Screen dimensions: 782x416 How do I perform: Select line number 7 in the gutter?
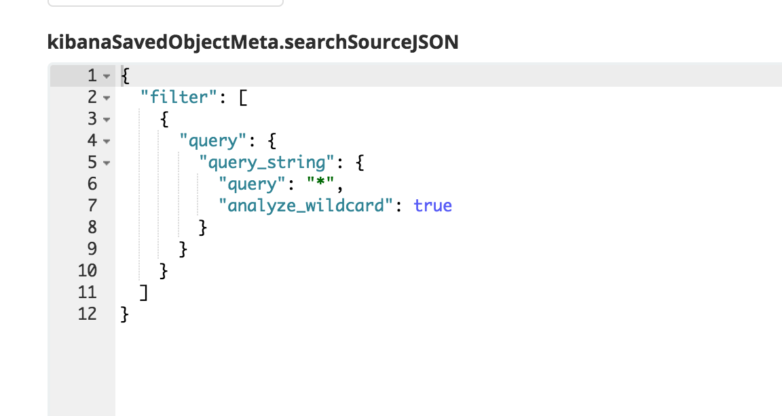point(92,205)
